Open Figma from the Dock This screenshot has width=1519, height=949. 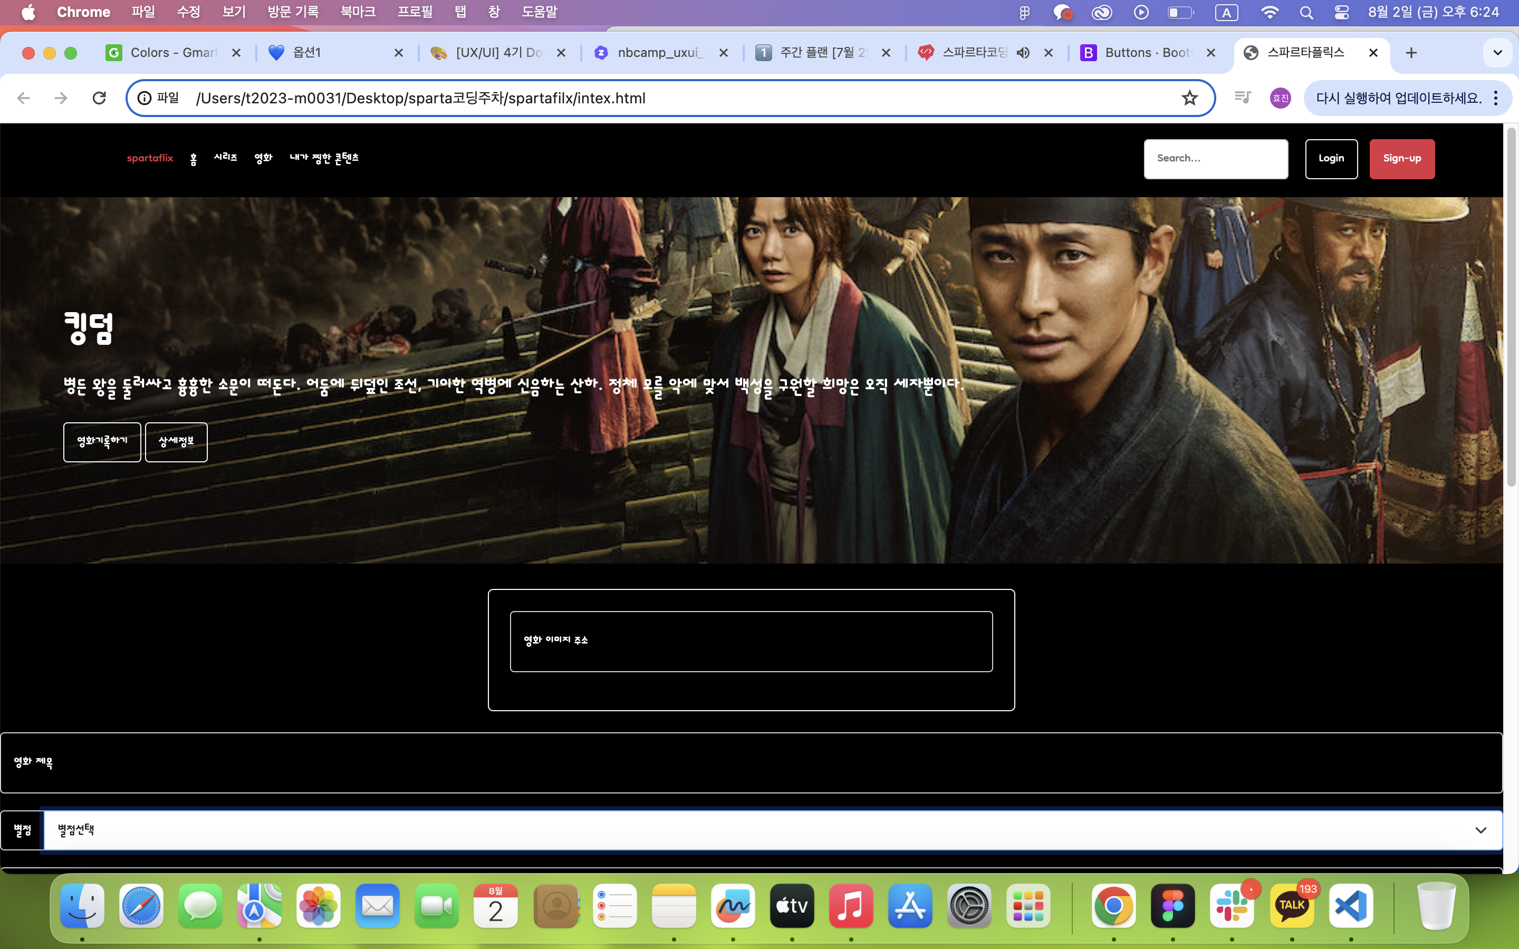[x=1172, y=906]
